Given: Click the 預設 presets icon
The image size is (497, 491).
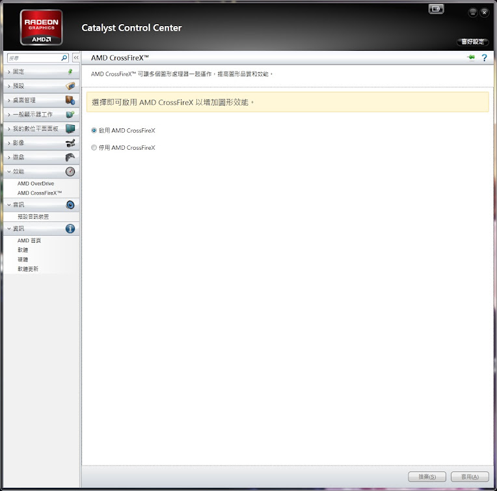Looking at the screenshot, I should click(x=70, y=86).
